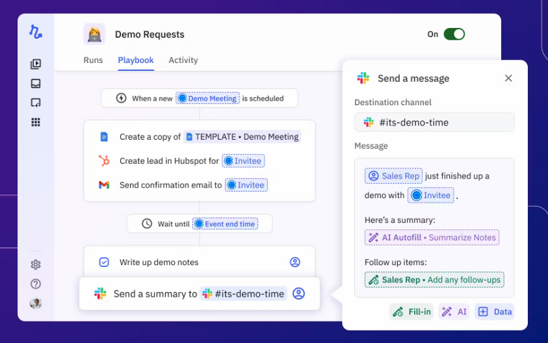Open settings gear in sidebar
Viewport: 548px width, 343px height.
pos(36,264)
